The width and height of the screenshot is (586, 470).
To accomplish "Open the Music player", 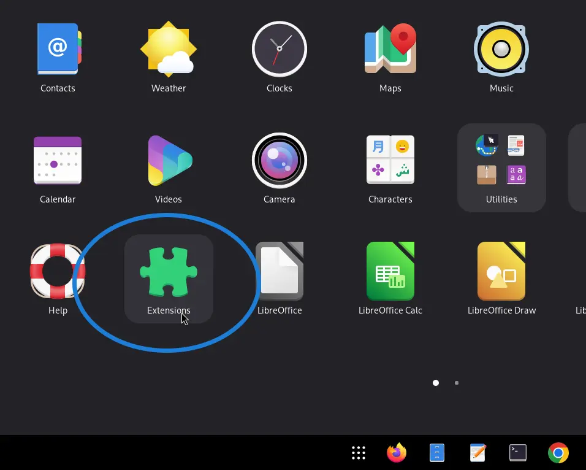I will point(501,49).
